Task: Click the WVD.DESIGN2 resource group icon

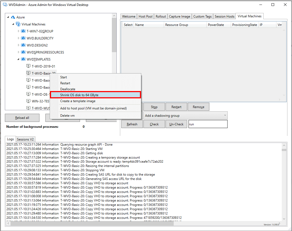Action: click(x=23, y=45)
